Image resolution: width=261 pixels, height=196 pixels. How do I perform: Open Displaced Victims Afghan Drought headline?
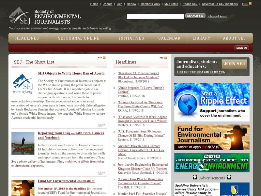pyautogui.click(x=142, y=119)
